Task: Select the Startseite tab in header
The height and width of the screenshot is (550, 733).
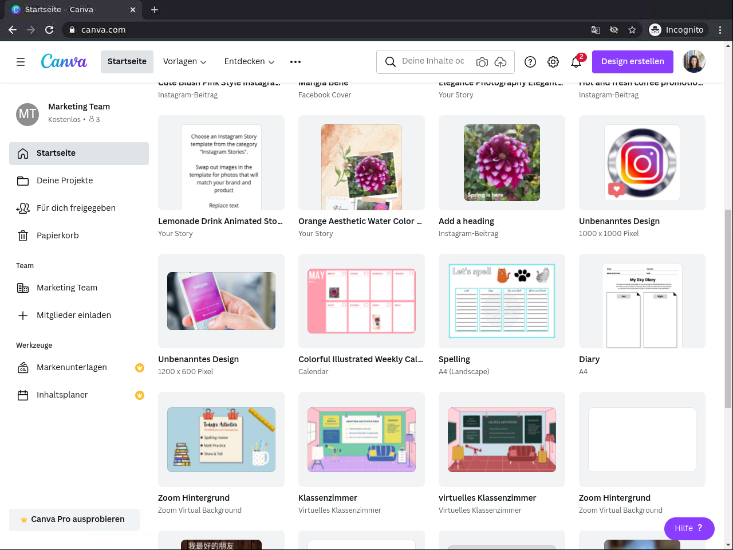Action: click(127, 61)
